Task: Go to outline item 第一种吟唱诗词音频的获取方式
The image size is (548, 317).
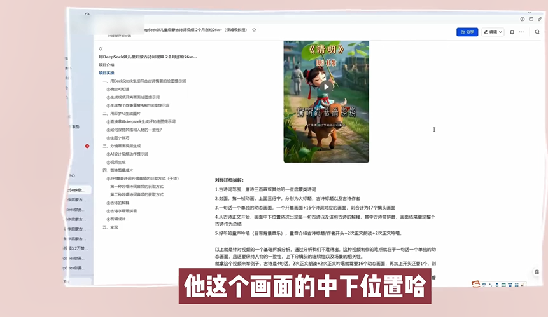Action: coord(137,187)
